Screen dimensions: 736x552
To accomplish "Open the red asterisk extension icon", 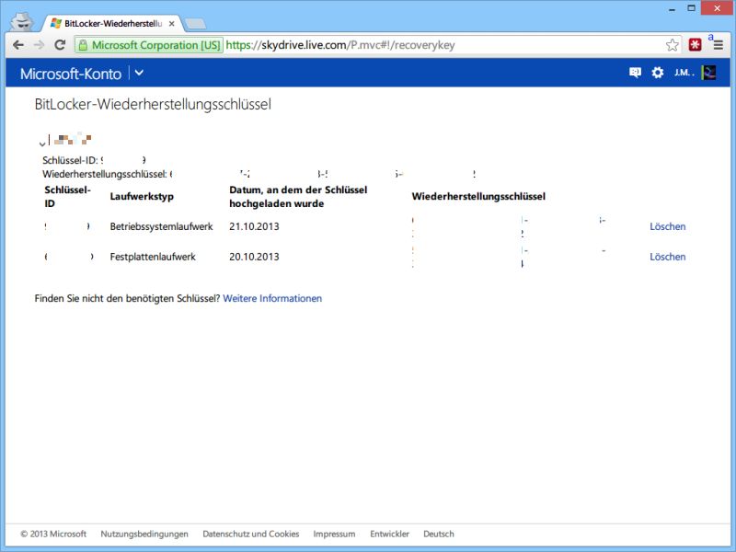I will coord(696,45).
